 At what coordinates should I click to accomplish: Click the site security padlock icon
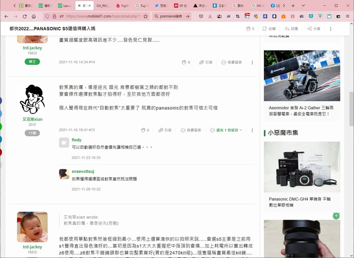pyautogui.click(x=54, y=16)
